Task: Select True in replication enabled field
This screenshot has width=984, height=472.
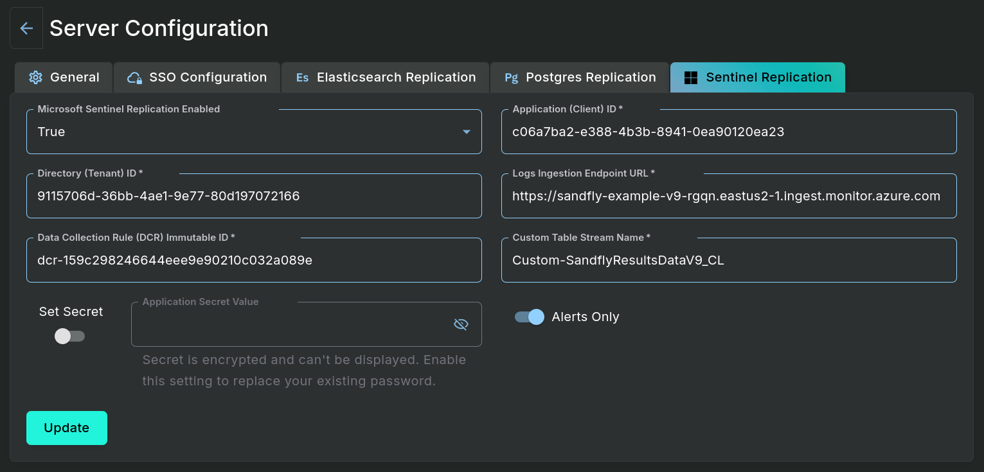Action: point(51,132)
